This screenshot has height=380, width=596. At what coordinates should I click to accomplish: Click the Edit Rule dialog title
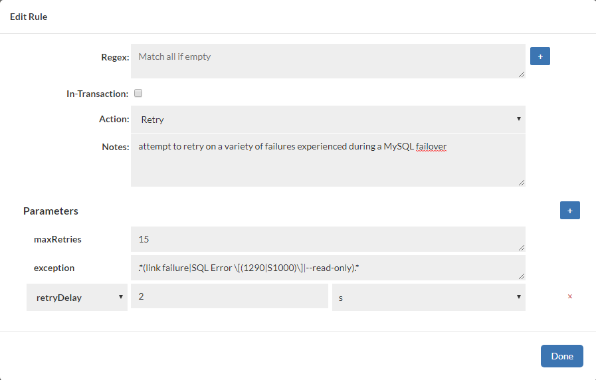[x=29, y=17]
